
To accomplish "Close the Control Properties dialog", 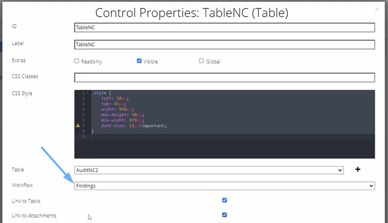I will pyautogui.click(x=377, y=9).
